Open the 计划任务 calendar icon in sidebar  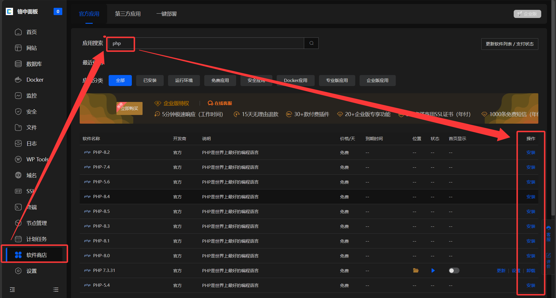(18, 239)
